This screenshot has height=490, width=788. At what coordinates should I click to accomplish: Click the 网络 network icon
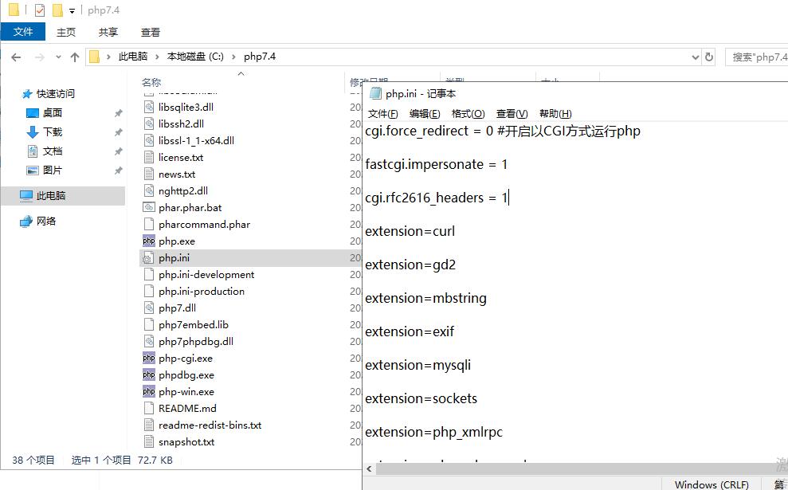(x=26, y=221)
